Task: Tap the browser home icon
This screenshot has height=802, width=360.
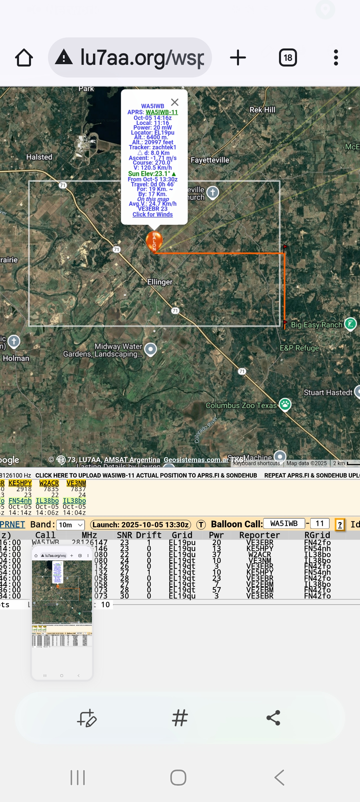Action: click(x=24, y=58)
